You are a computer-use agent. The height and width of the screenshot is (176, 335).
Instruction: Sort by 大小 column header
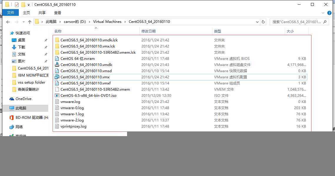tap(290, 31)
